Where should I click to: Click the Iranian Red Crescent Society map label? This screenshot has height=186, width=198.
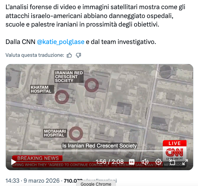click(69, 77)
